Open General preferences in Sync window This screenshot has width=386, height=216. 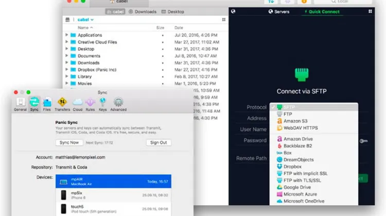point(21,104)
